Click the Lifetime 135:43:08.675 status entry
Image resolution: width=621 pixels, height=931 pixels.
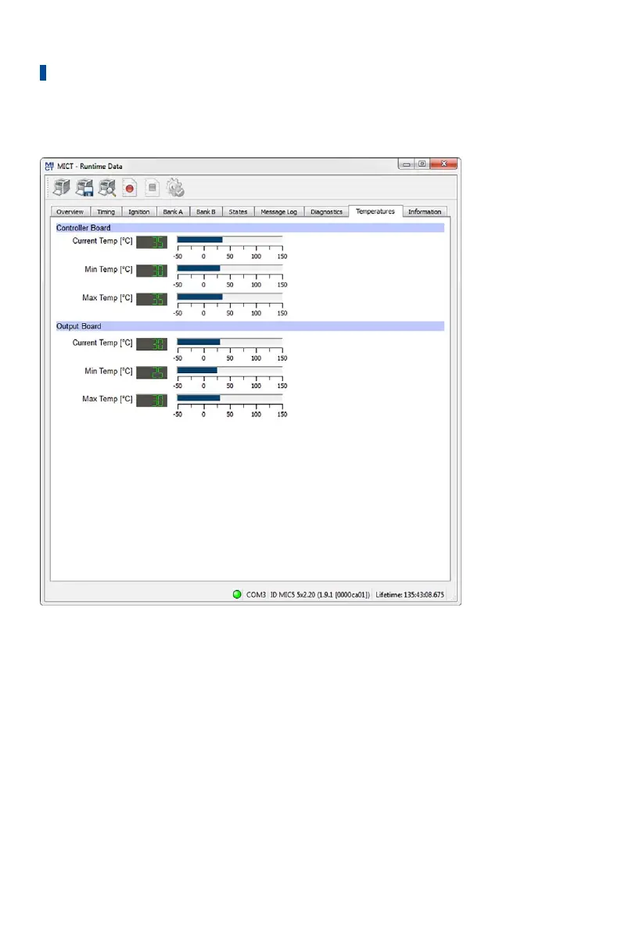pos(410,595)
